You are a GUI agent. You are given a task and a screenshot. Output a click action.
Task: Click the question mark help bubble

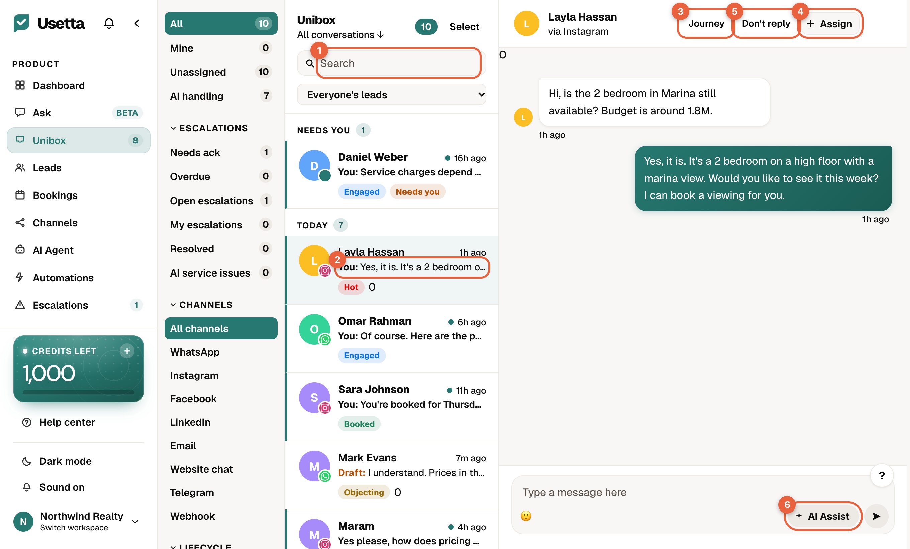(x=881, y=476)
